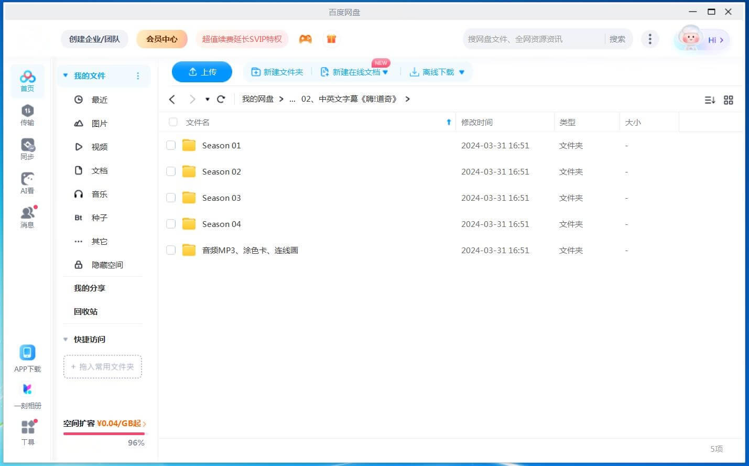
Task: Open the 传输 transfer icon in sidebar
Action: pyautogui.click(x=27, y=115)
